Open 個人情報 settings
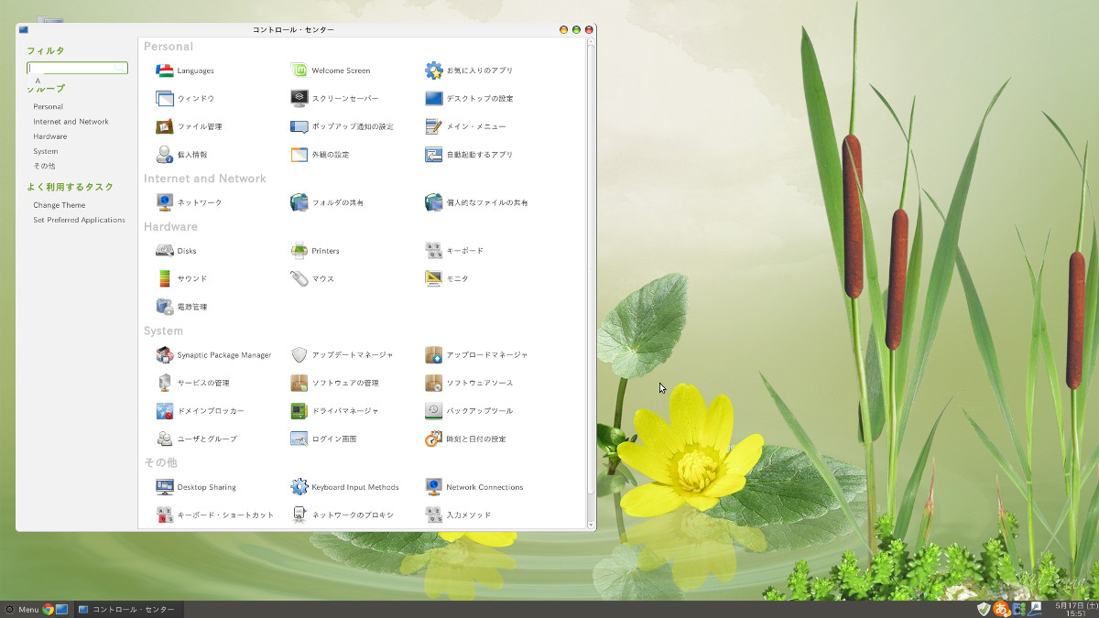This screenshot has width=1099, height=618. point(181,155)
